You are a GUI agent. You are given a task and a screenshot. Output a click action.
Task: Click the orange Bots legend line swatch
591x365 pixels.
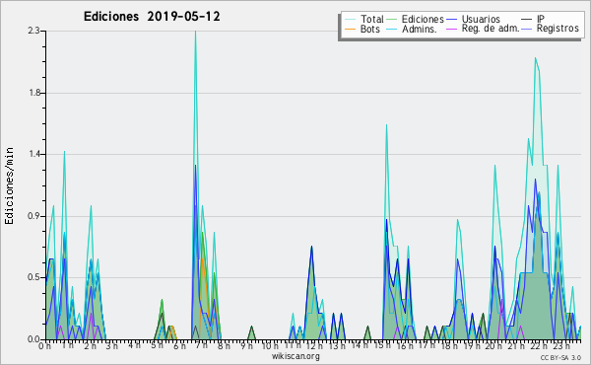pyautogui.click(x=351, y=29)
